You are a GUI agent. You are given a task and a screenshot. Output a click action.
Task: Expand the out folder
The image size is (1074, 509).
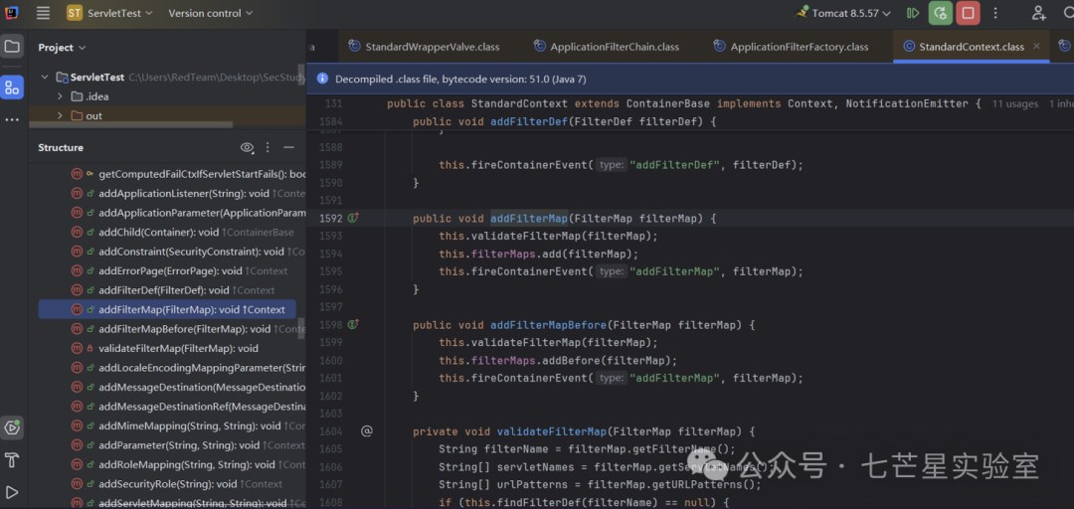60,115
